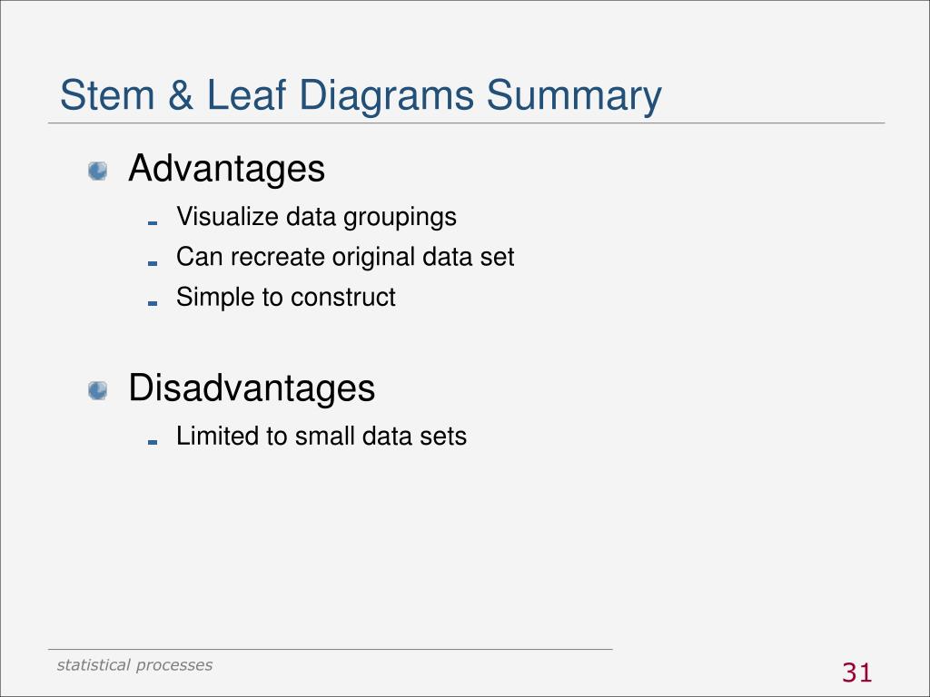Screen dimensions: 930x697
Task: Click the horizontal rule under the title
Action: (x=466, y=123)
